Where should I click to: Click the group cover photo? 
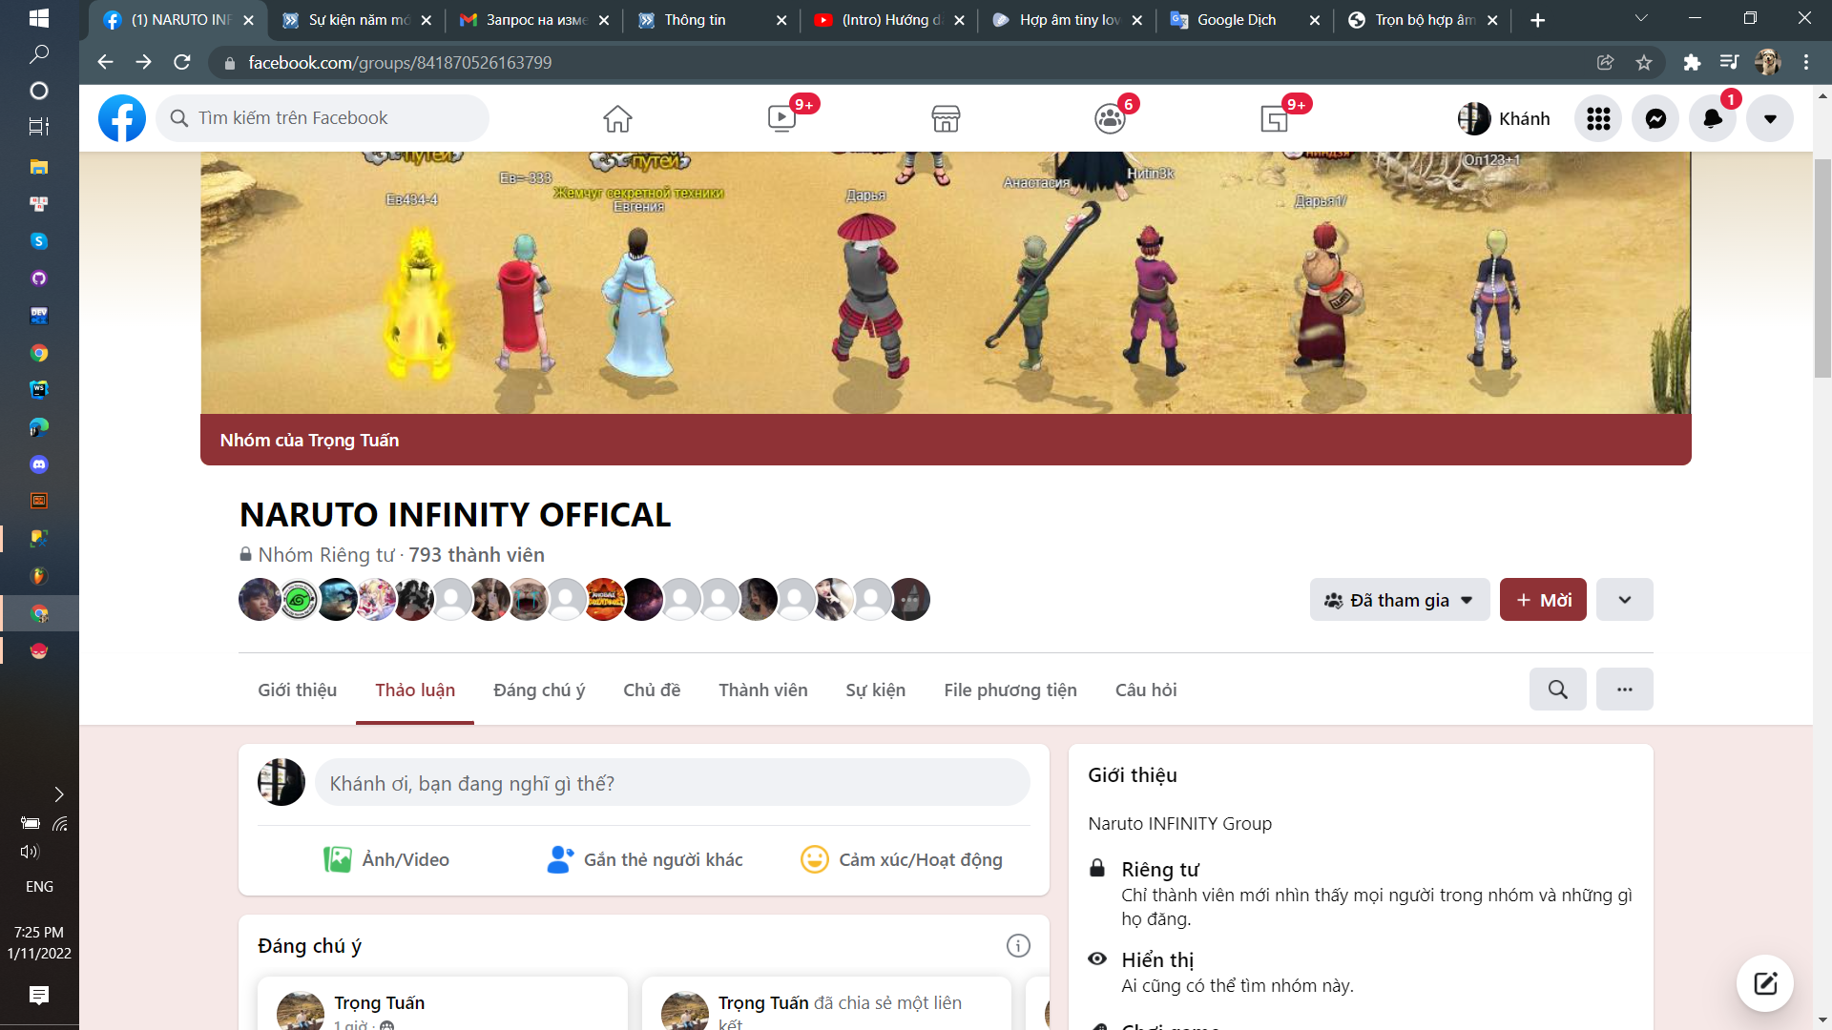(x=945, y=282)
